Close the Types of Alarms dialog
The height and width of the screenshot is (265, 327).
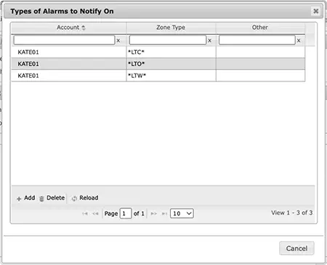(315, 11)
